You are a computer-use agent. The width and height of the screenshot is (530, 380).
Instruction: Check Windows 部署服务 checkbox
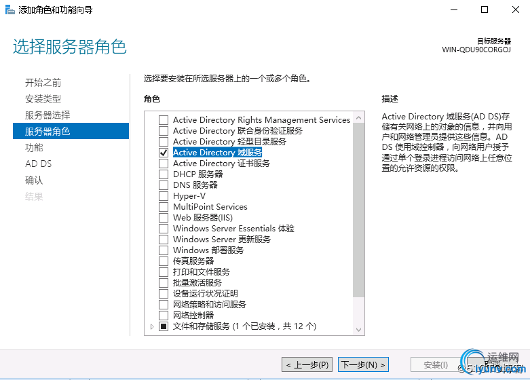(x=164, y=250)
